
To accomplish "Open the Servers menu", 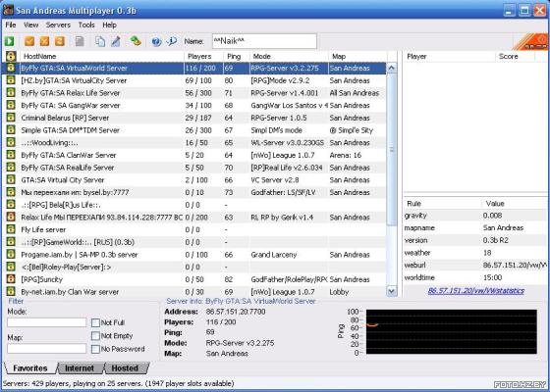I will pos(58,25).
